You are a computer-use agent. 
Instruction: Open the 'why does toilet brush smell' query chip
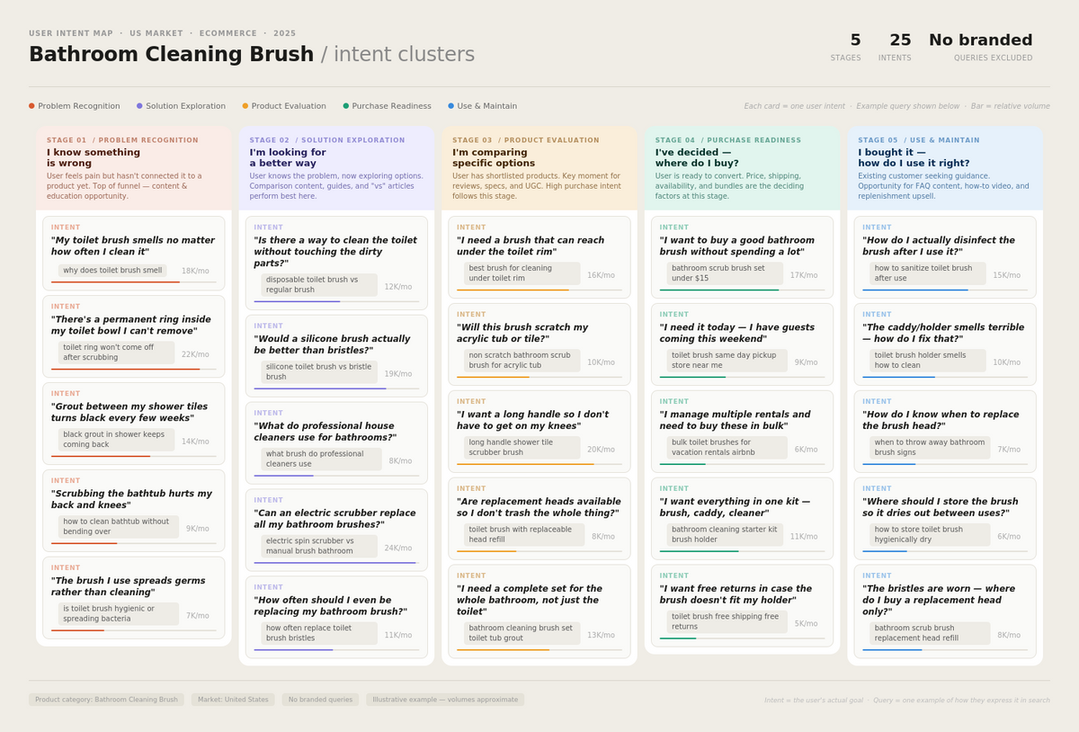112,271
